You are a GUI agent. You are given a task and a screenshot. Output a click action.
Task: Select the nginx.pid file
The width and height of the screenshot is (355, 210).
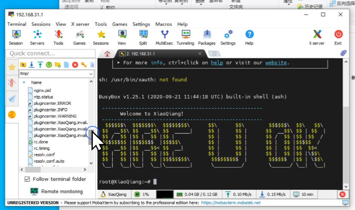[42, 90]
